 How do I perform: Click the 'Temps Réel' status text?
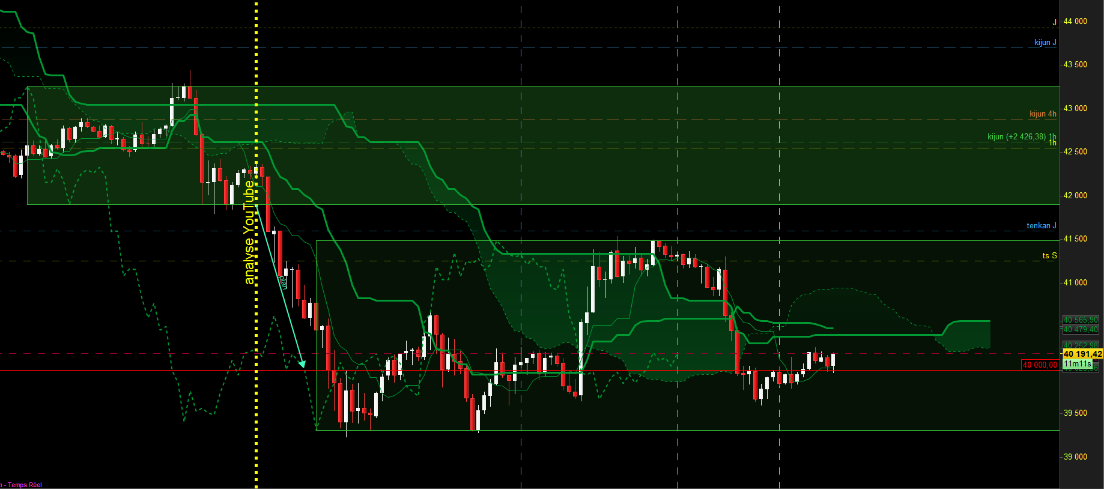(x=25, y=485)
